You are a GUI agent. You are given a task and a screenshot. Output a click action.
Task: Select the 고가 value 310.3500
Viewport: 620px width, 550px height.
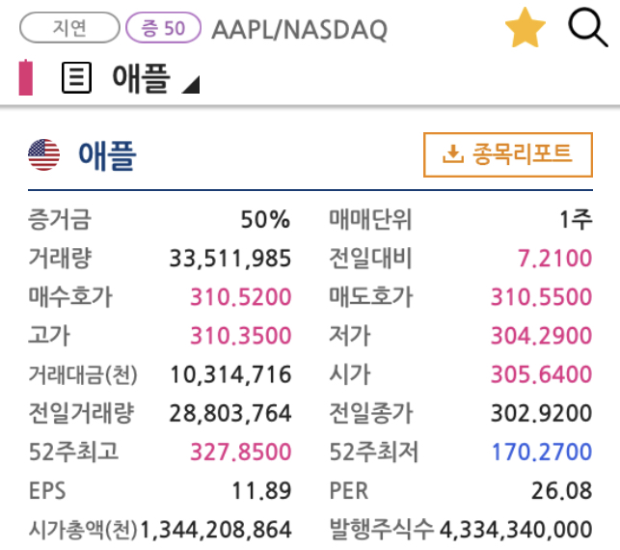coord(240,336)
